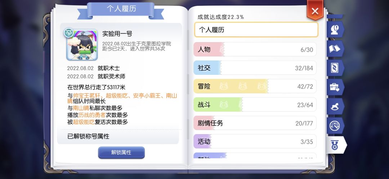Select the medal achievement sidebar tab
389x179 pixels.
point(335,144)
